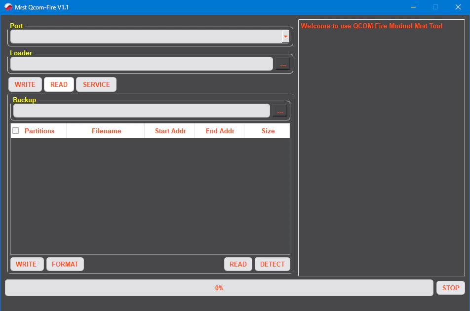
Task: Switch to the WRITE tab
Action: [25, 84]
